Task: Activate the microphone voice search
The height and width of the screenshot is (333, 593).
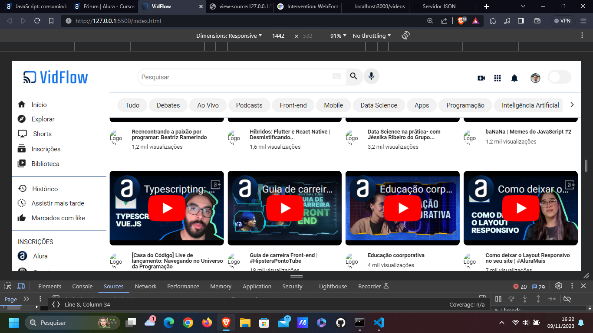Action: coord(371,76)
